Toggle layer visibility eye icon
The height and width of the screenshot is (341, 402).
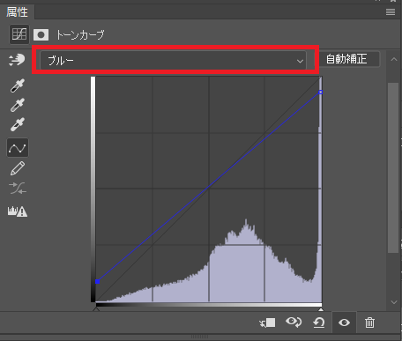[x=344, y=322]
